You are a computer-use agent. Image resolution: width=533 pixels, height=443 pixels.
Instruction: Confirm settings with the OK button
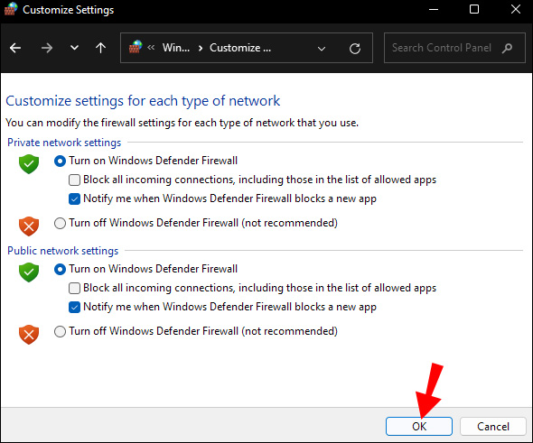pos(419,427)
